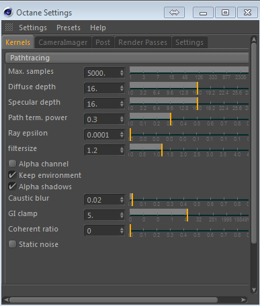Switch to the CameraImager tab
The width and height of the screenshot is (260, 306).
pos(63,42)
